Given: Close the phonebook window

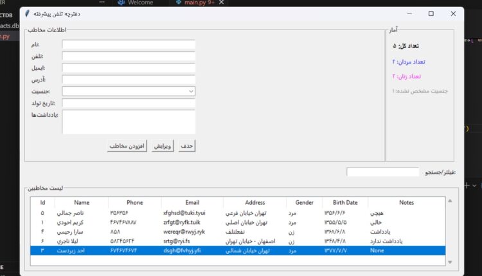Looking at the screenshot, I should click(453, 14).
